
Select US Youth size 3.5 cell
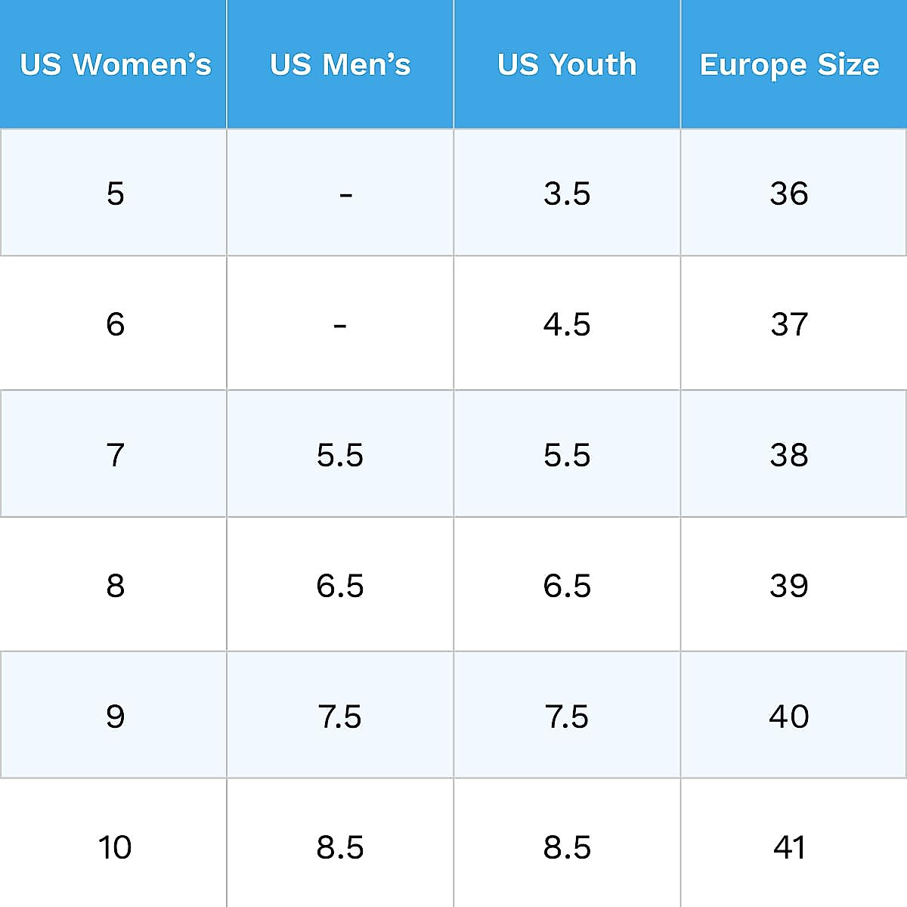pyautogui.click(x=567, y=193)
